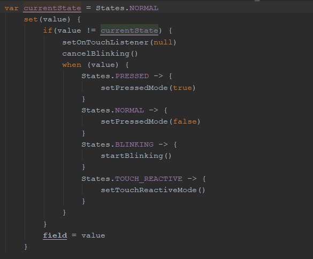Click 'value' in the field assignment
Screen dimensions: 313x259
pos(93,235)
